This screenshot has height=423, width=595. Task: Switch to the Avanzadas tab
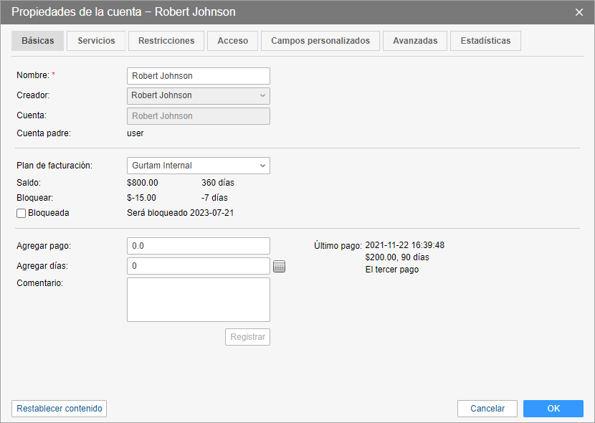(x=415, y=41)
